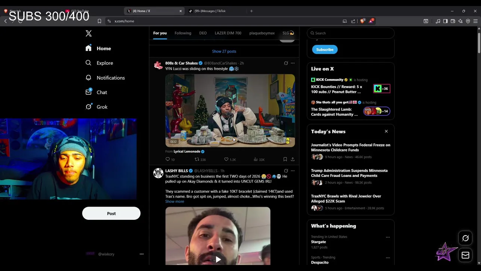This screenshot has width=481, height=271.
Task: Open floating Messages envelope button
Action: [x=466, y=255]
